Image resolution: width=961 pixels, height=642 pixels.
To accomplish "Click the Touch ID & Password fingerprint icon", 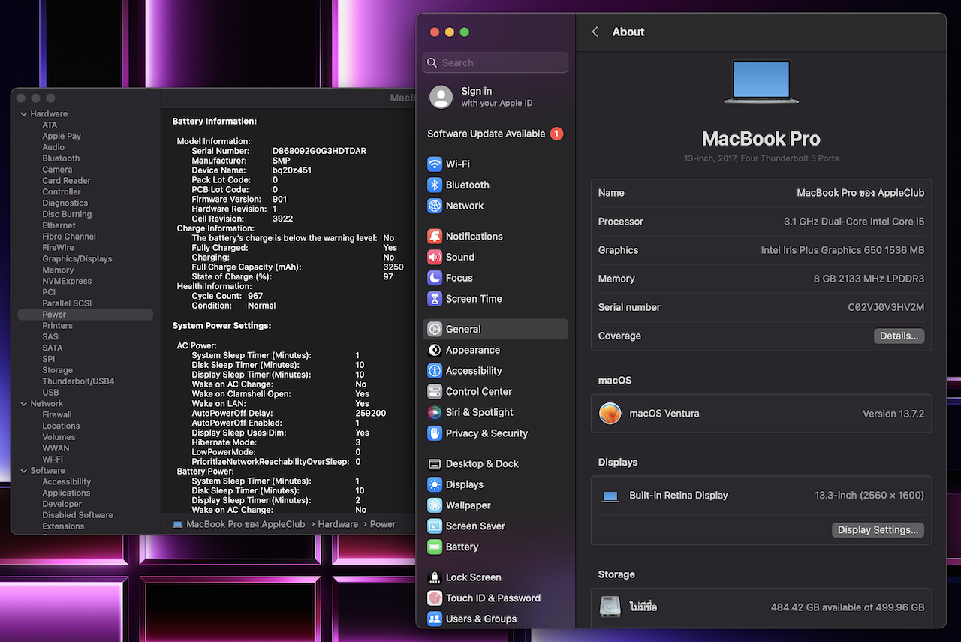I will click(435, 598).
